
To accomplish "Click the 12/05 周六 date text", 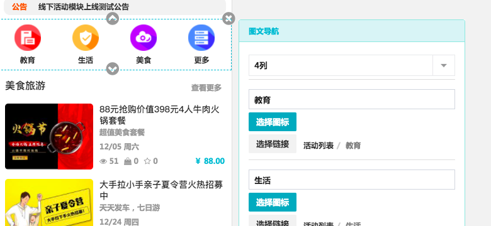I will click(x=120, y=147).
